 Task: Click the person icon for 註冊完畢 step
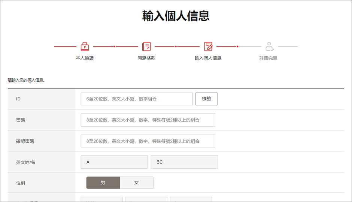pos(269,46)
